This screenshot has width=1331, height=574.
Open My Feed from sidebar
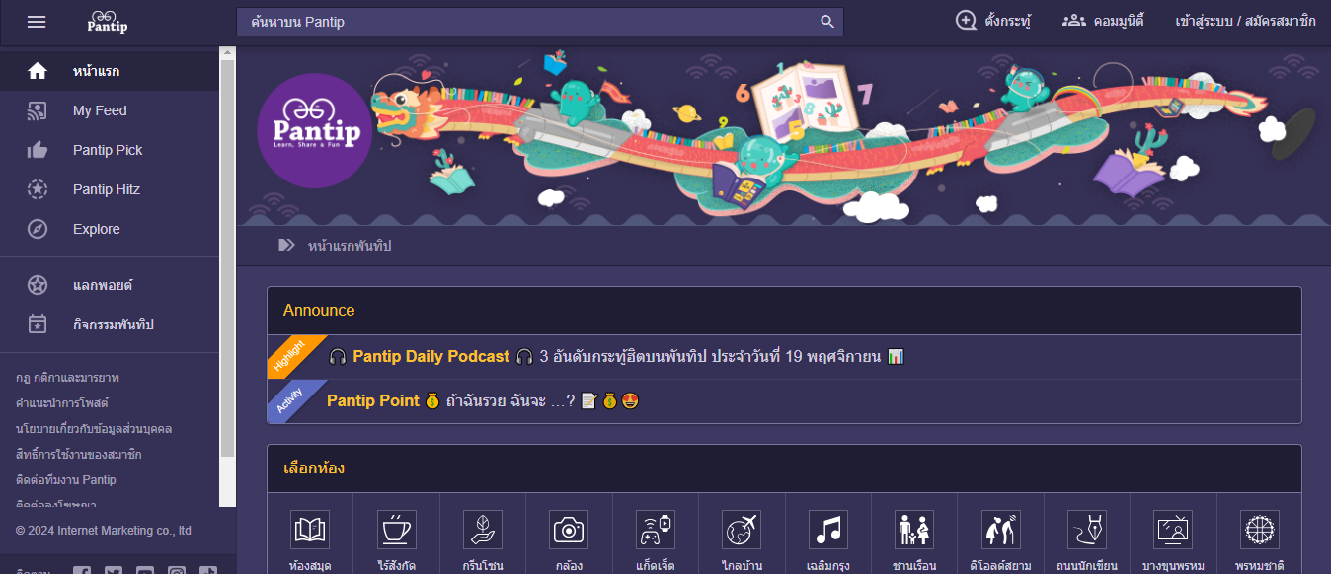100,110
